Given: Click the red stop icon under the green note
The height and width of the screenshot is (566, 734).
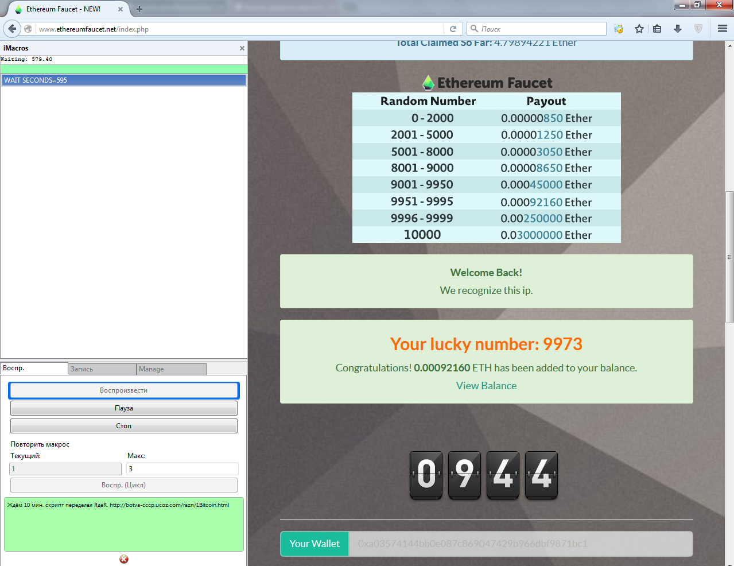Looking at the screenshot, I should pos(124,559).
